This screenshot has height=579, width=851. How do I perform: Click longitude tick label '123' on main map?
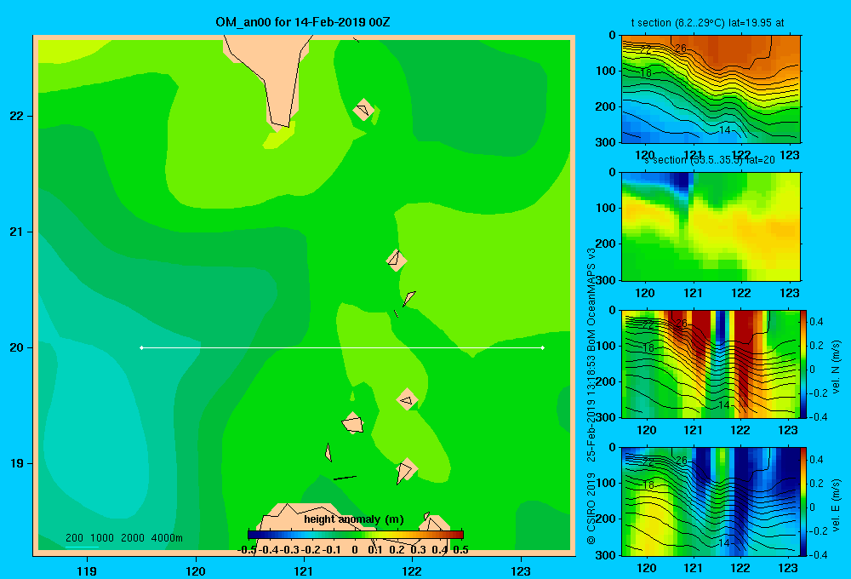[521, 570]
